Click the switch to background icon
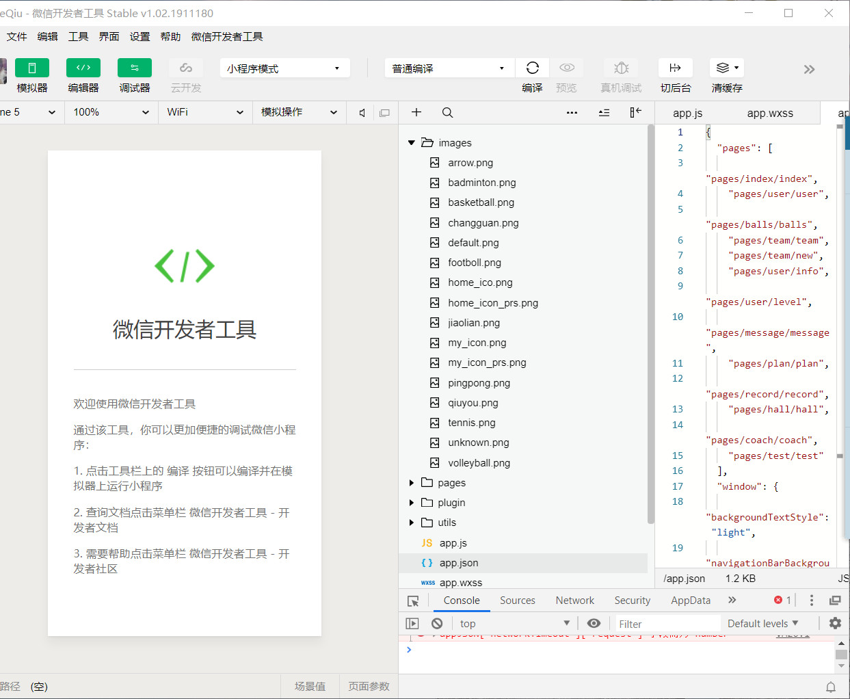This screenshot has height=699, width=850. pyautogui.click(x=675, y=68)
